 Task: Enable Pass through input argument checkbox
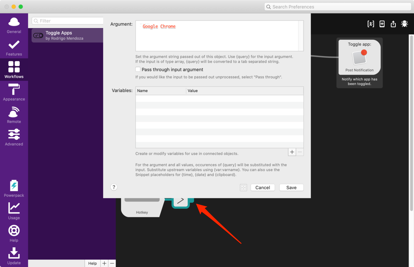(138, 69)
